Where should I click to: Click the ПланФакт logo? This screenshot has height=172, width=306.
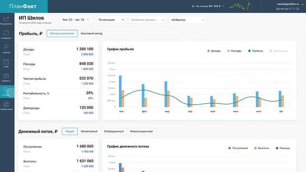coord(23,6)
